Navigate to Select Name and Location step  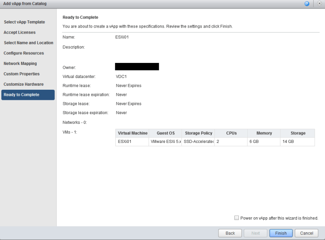pyautogui.click(x=28, y=43)
